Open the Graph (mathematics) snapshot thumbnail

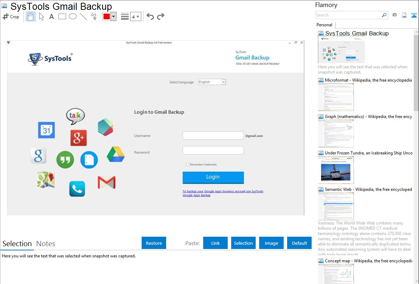click(336, 133)
